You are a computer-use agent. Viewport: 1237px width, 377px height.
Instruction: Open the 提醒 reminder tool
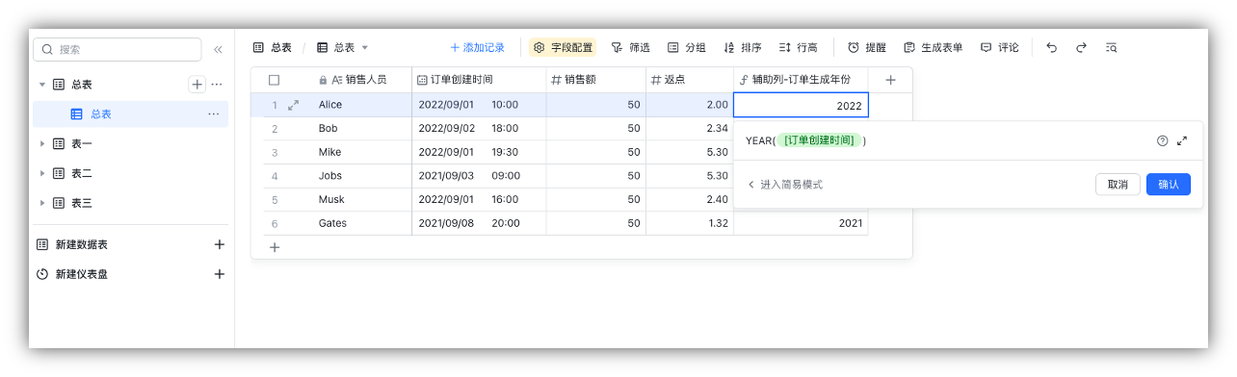[867, 47]
